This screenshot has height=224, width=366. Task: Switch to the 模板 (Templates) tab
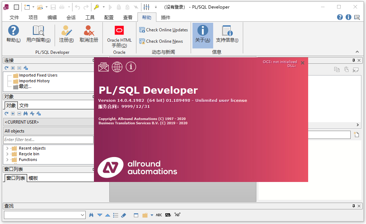click(33, 178)
